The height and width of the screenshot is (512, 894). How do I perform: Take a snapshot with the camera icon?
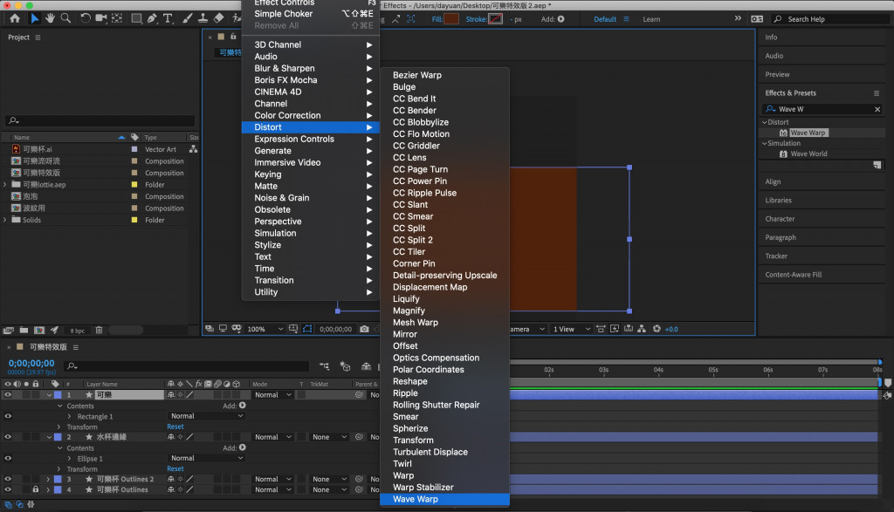pos(364,329)
